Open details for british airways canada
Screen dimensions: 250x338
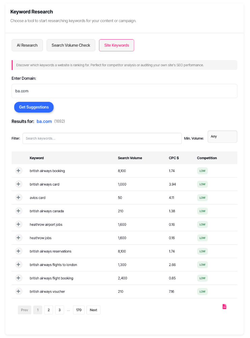(x=19, y=211)
